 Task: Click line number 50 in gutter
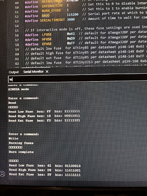point(17,7)
